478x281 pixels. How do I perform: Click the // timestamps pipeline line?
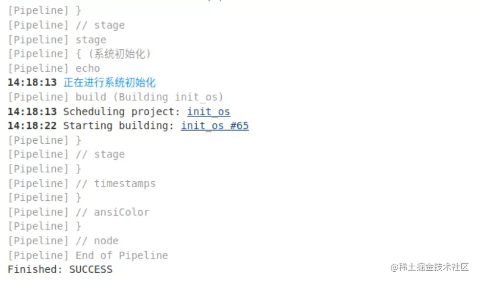115,184
